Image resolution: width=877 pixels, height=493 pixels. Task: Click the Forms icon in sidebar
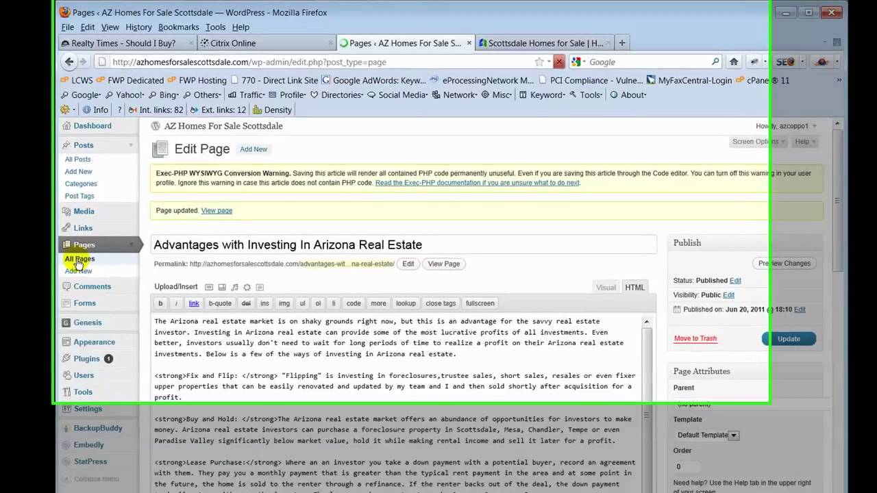click(x=66, y=303)
